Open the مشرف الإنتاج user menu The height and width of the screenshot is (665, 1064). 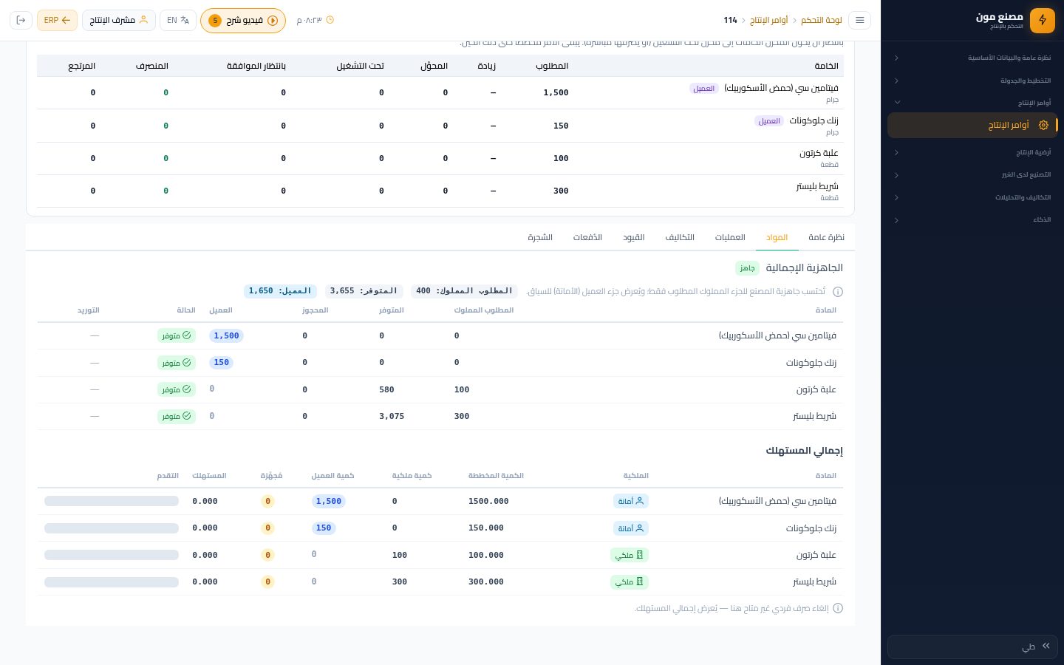pyautogui.click(x=119, y=20)
